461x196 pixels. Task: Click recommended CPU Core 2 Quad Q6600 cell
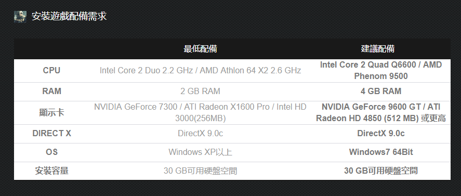(381, 71)
